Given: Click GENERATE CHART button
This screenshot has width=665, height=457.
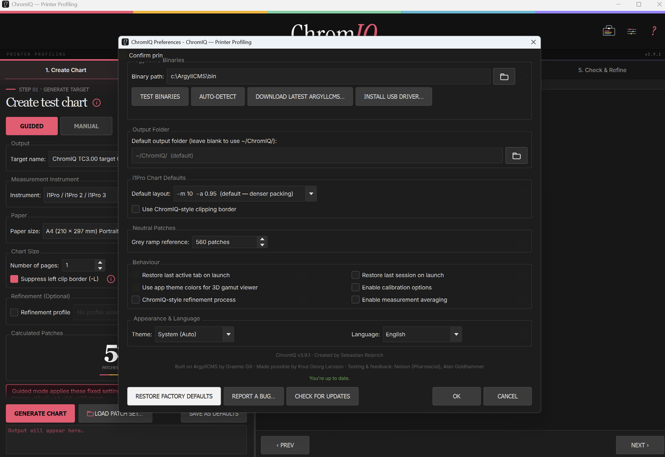Looking at the screenshot, I should click(40, 413).
